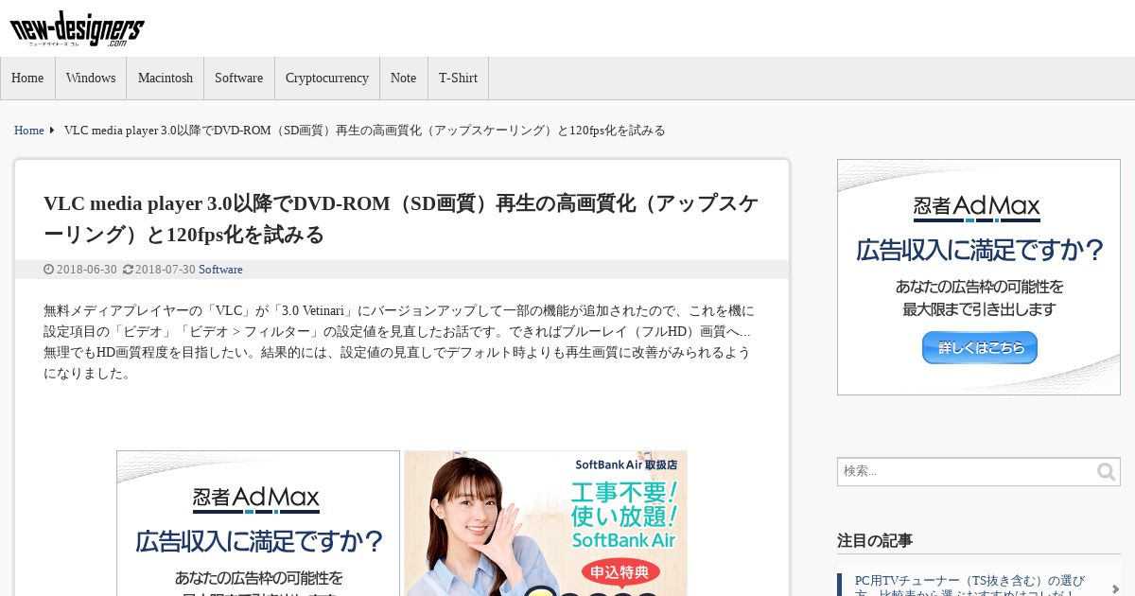The height and width of the screenshot is (596, 1135).
Task: Click the breadcrumb arrow separator after Home
Action: (52, 131)
